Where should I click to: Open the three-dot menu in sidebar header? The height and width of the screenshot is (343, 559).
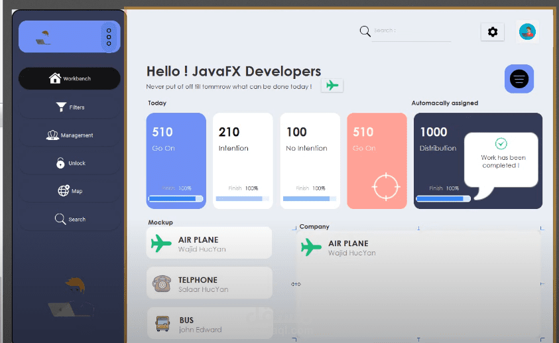click(x=109, y=37)
